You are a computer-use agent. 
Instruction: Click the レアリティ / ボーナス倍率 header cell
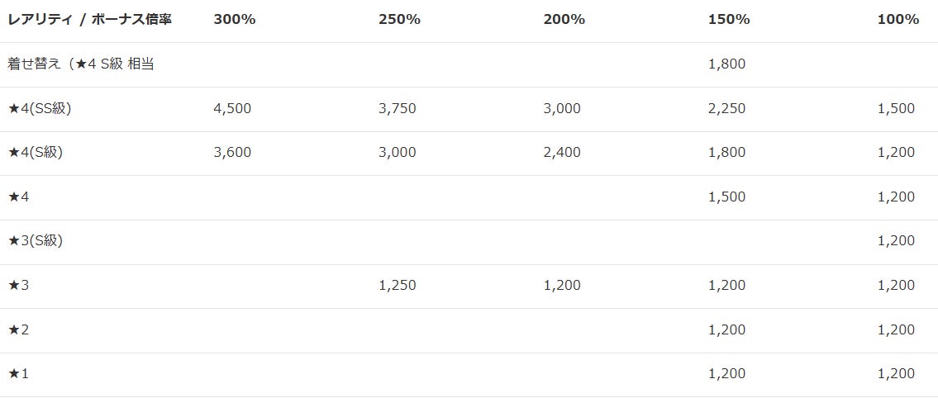pos(90,20)
